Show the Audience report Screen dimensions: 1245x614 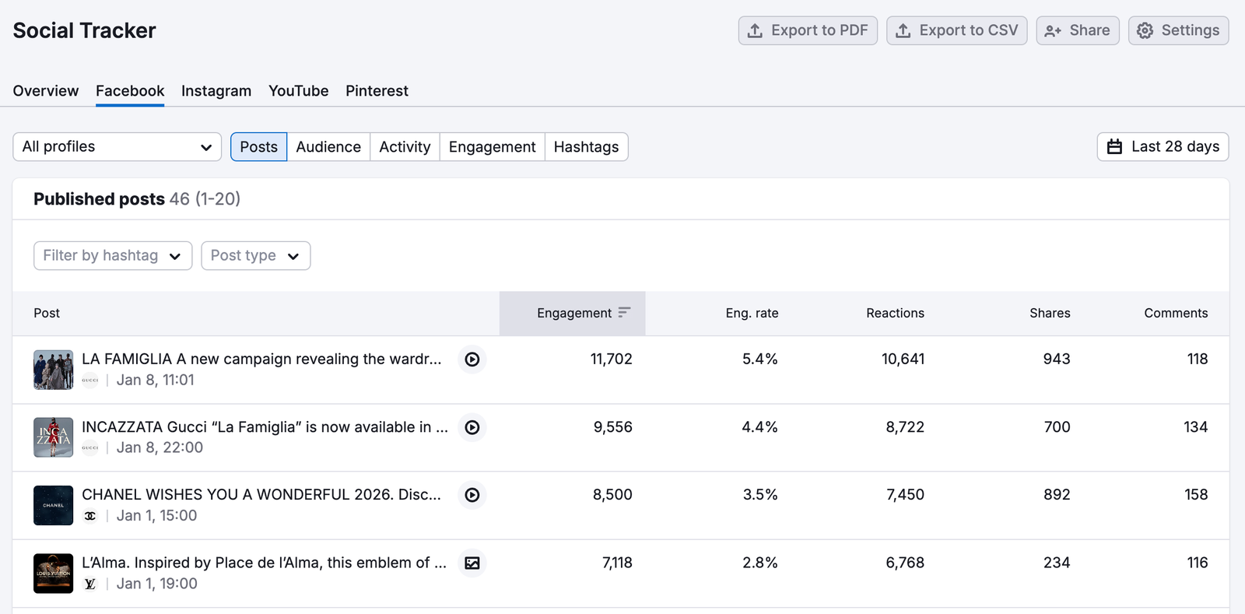[x=328, y=147]
